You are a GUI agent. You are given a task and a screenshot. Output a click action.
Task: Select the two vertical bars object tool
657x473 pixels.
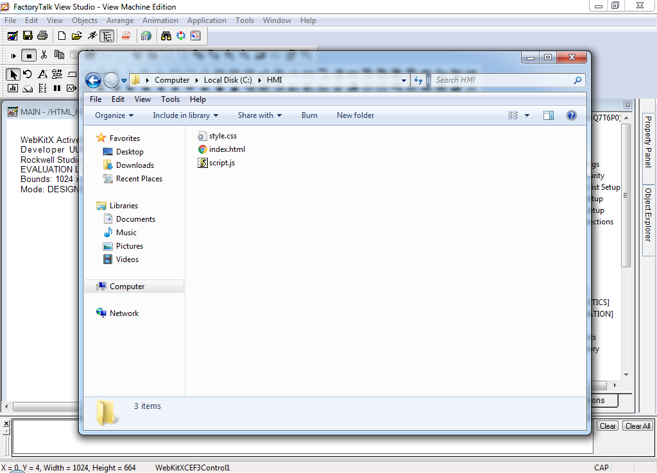[57, 88]
